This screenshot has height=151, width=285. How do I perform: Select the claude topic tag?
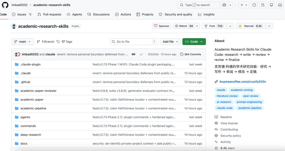221,90
